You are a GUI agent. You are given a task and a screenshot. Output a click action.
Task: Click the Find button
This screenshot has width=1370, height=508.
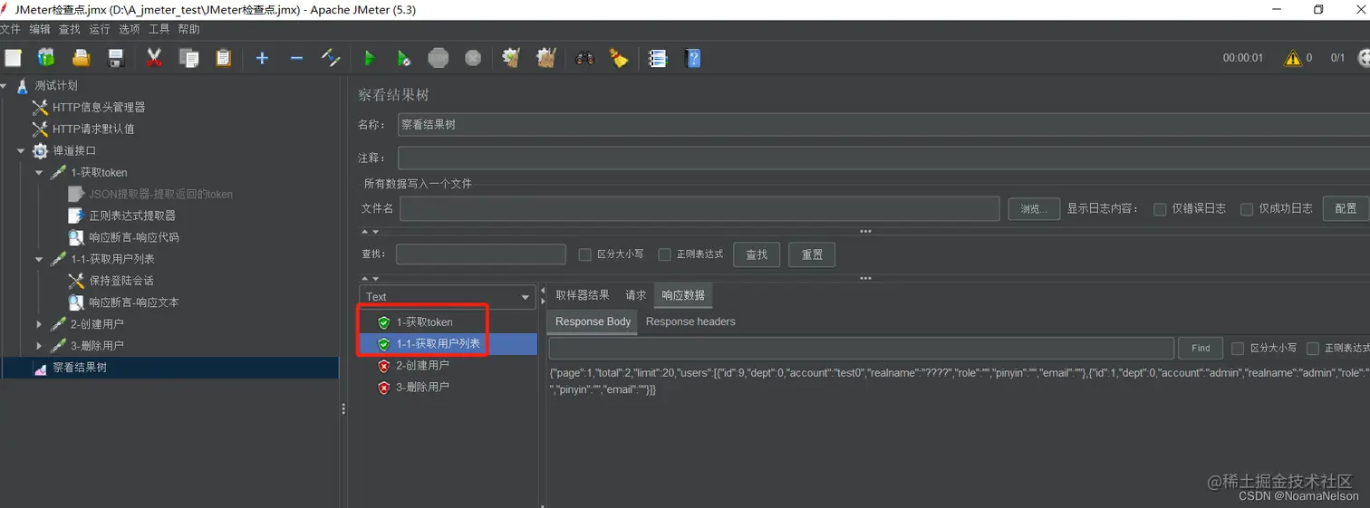pos(1201,348)
